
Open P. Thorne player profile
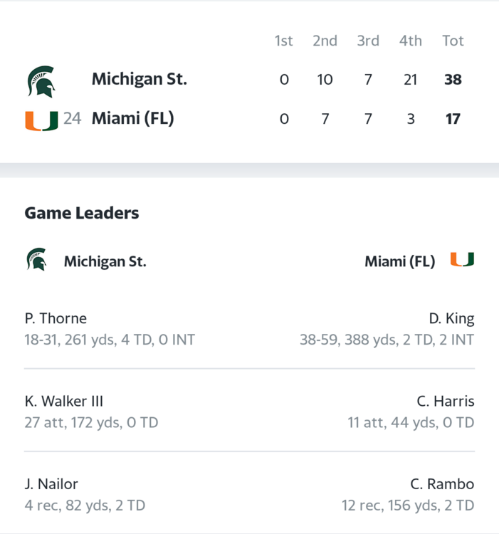(x=56, y=318)
